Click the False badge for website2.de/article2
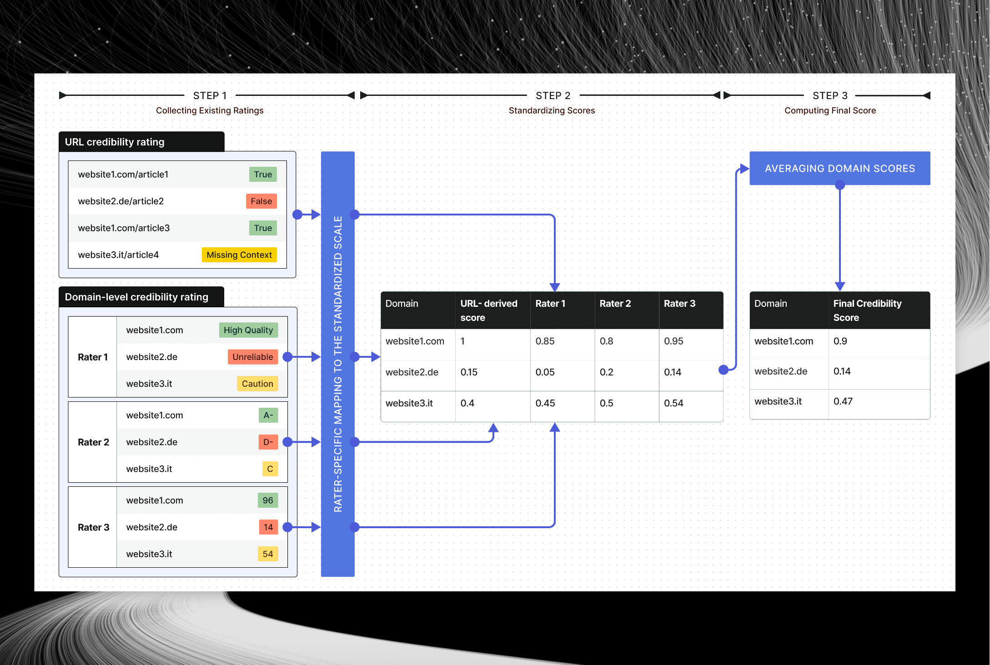The image size is (990, 665). (261, 201)
